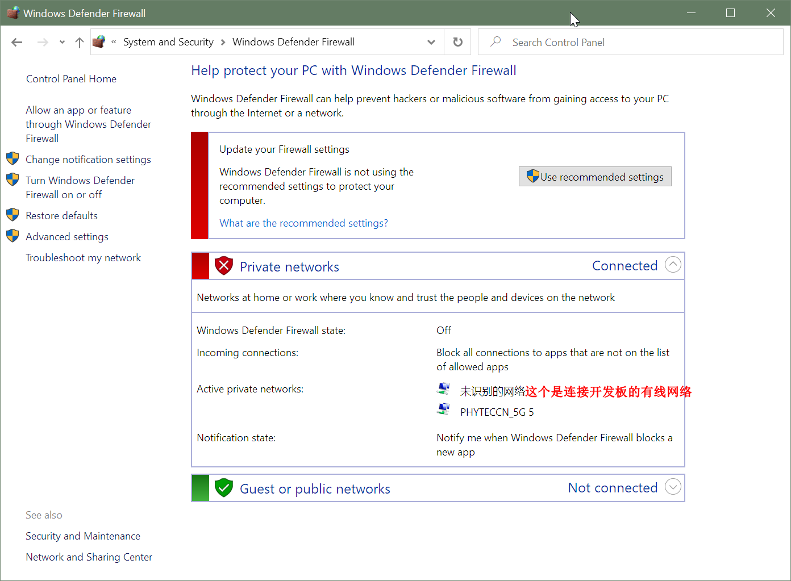Open Change notification settings
The height and width of the screenshot is (581, 791).
pos(88,160)
